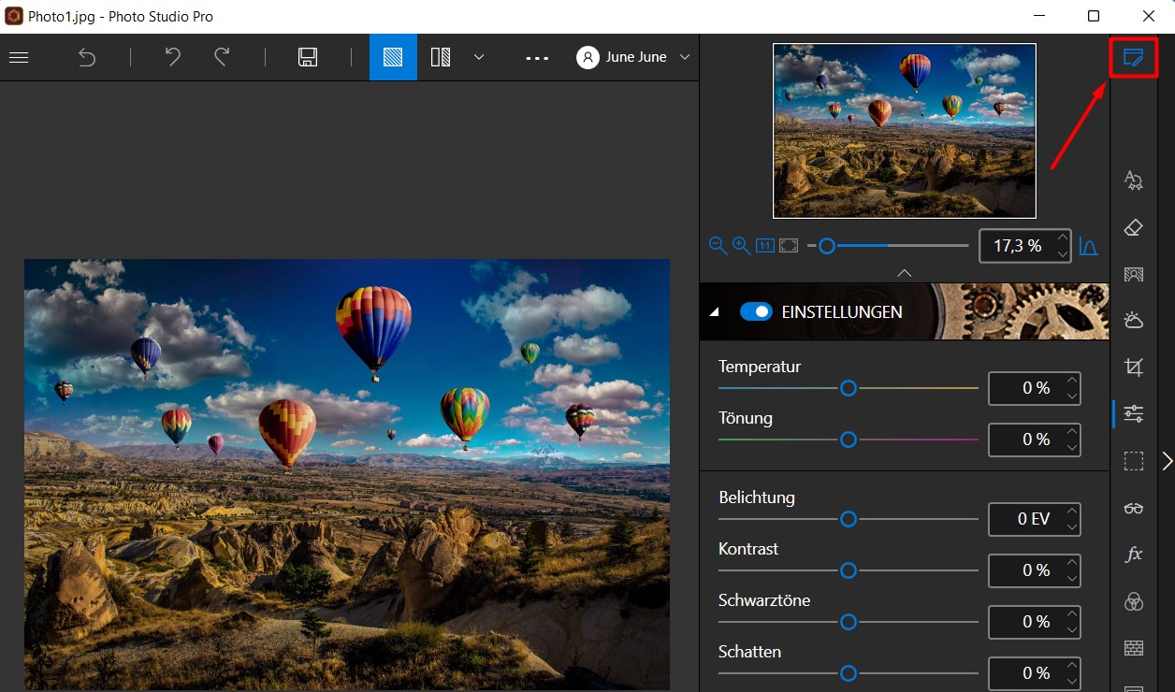
Task: Click the Belichtung slider handle
Action: click(849, 519)
